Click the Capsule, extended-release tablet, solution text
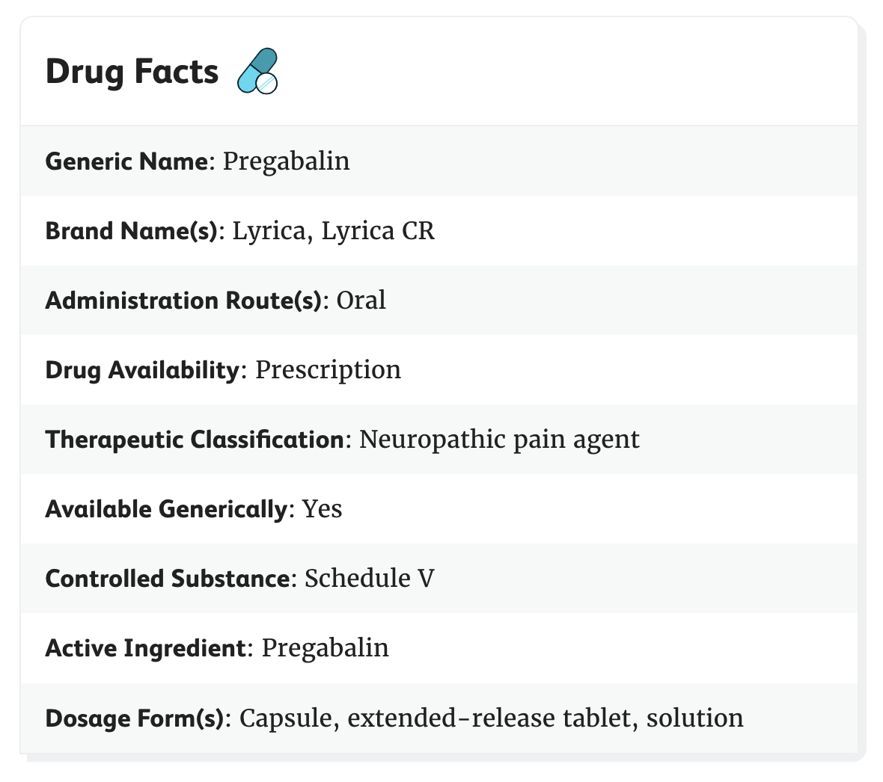Image resolution: width=883 pixels, height=782 pixels. (x=492, y=718)
